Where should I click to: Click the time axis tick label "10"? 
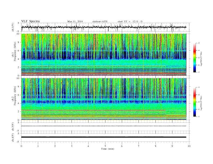pos(189,146)
